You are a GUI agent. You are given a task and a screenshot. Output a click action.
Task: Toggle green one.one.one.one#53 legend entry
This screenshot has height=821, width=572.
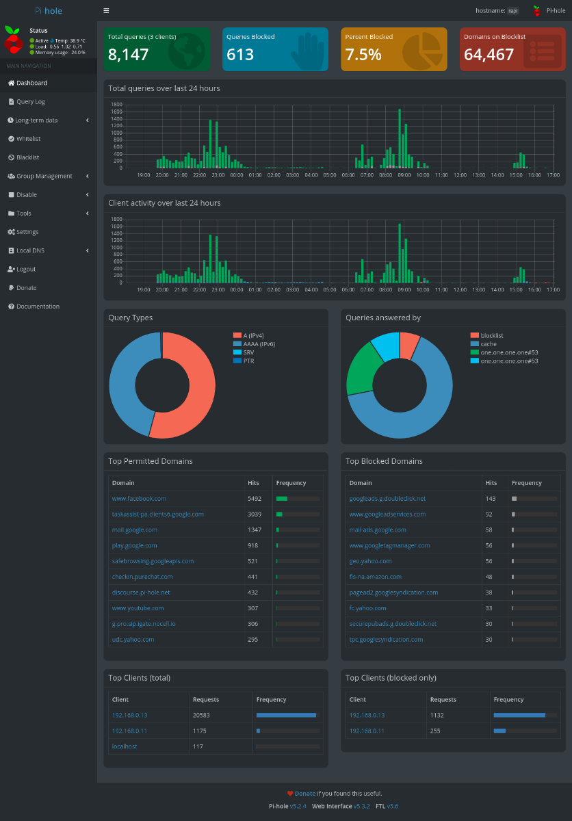pos(504,352)
